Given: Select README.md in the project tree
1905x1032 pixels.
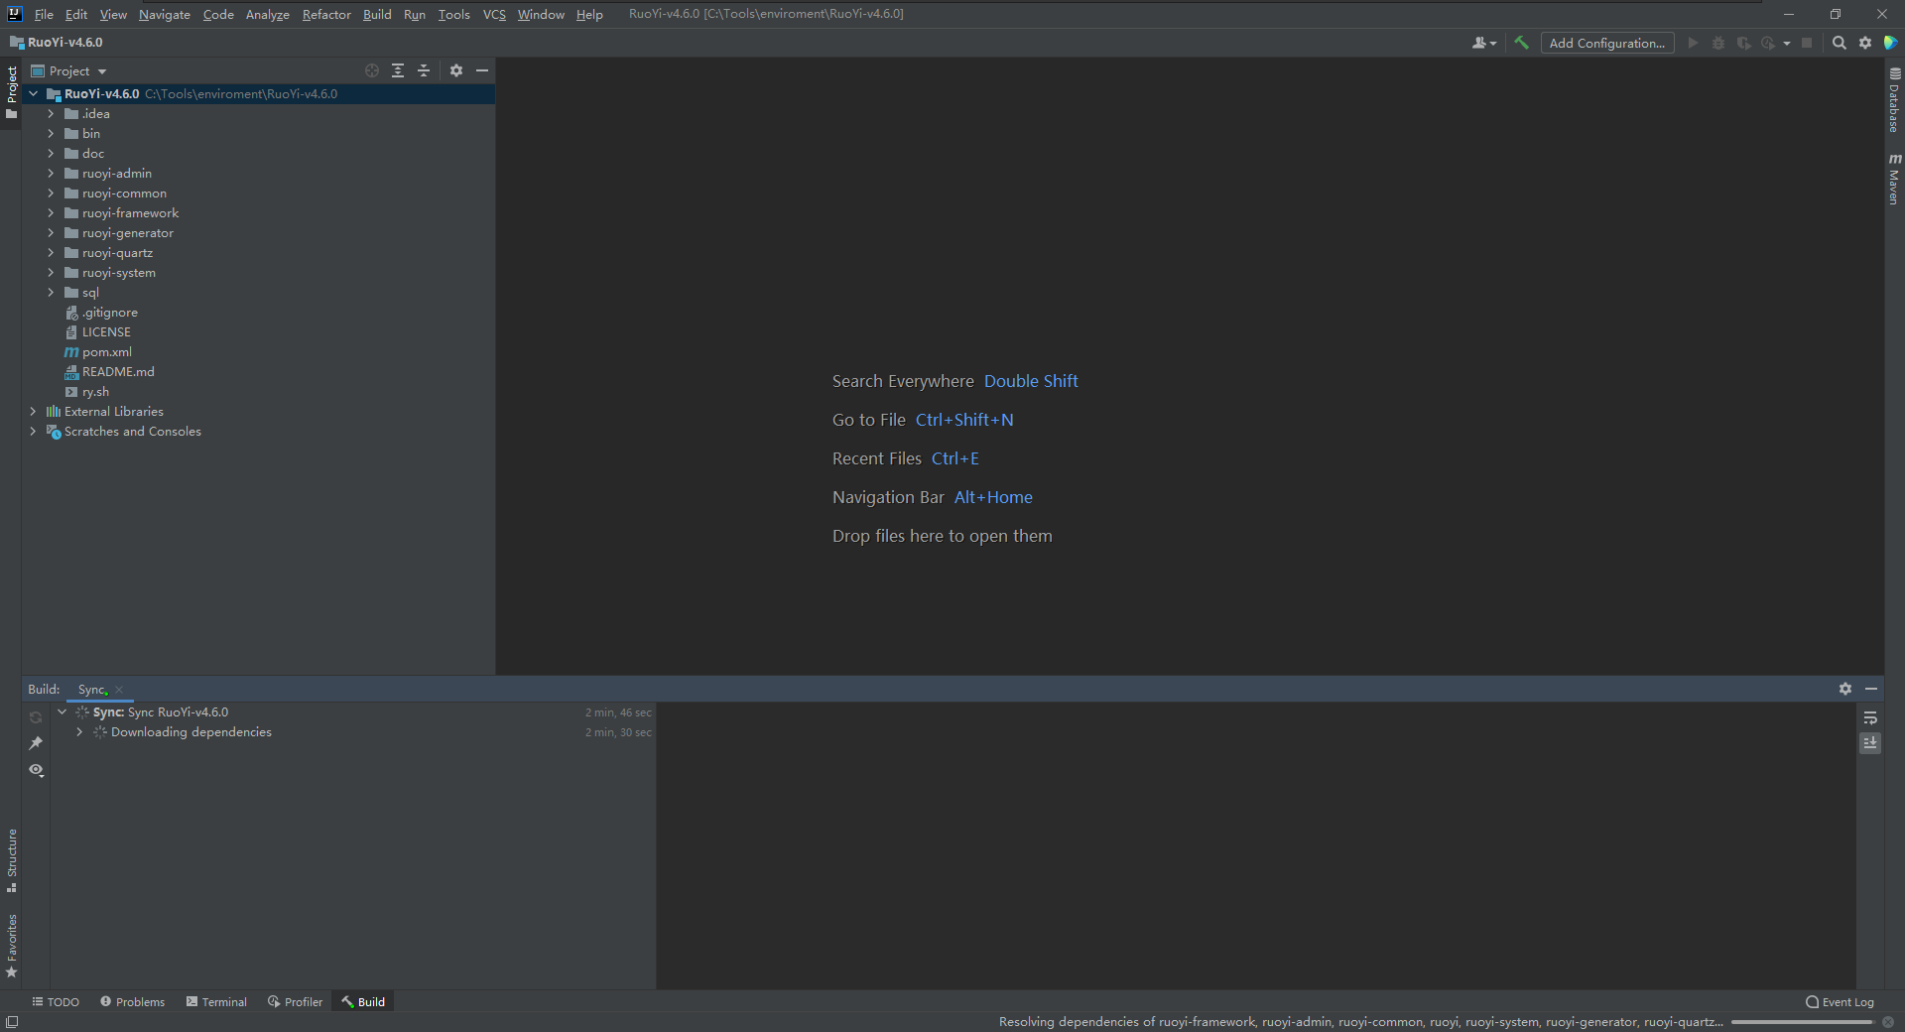Looking at the screenshot, I should (x=118, y=372).
